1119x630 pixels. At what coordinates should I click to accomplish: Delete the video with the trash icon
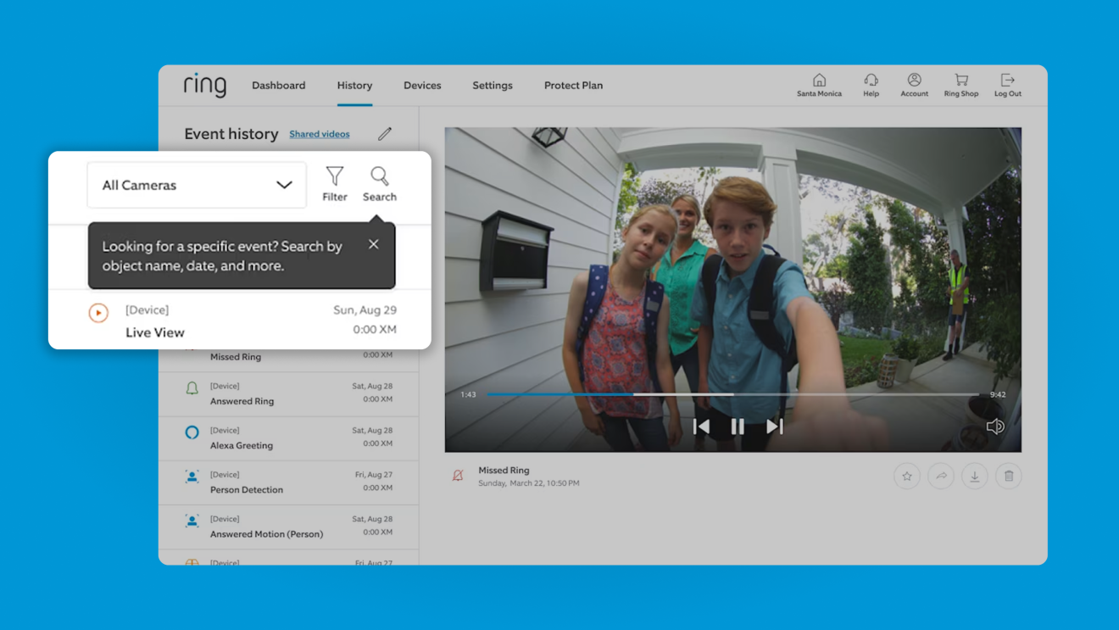click(1009, 477)
